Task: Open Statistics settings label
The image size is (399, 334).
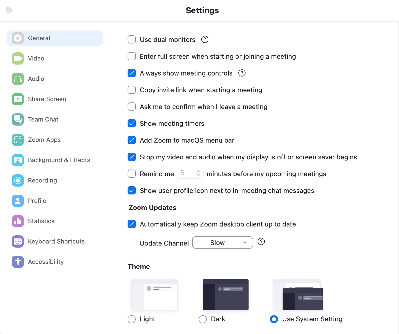Action: click(x=41, y=221)
